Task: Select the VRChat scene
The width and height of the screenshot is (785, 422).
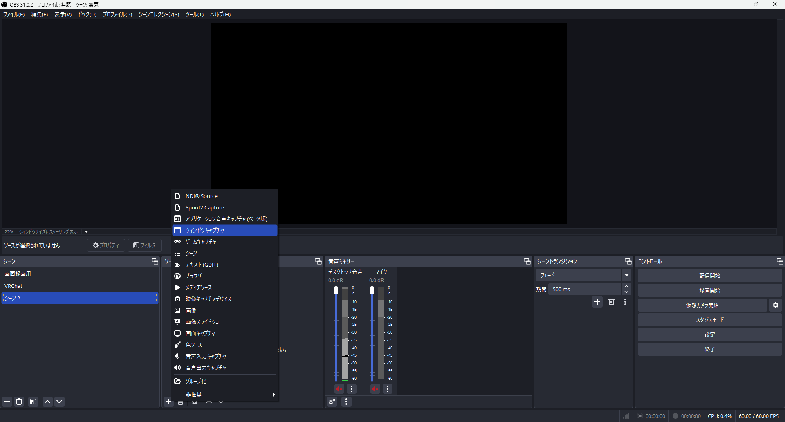Action: (13, 286)
